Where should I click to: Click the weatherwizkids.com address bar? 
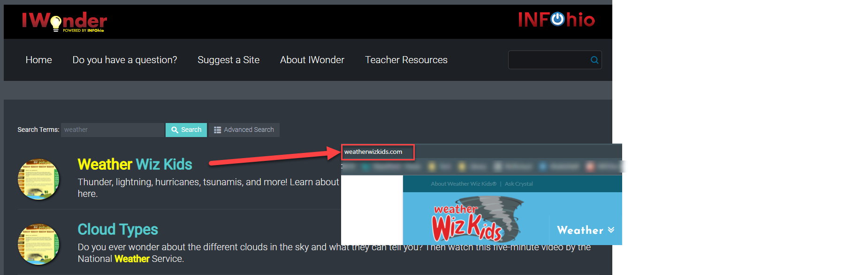pyautogui.click(x=378, y=152)
